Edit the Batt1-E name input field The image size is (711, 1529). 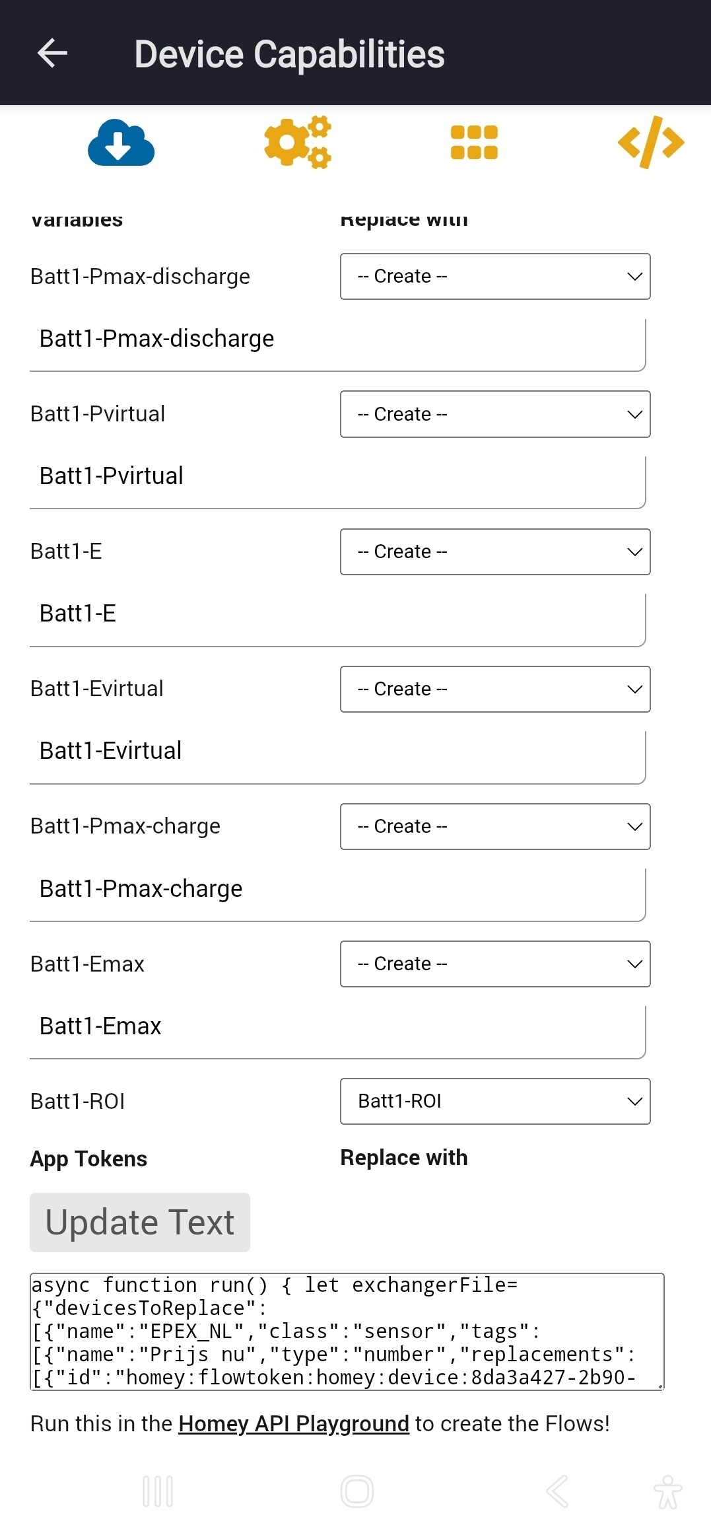click(337, 614)
